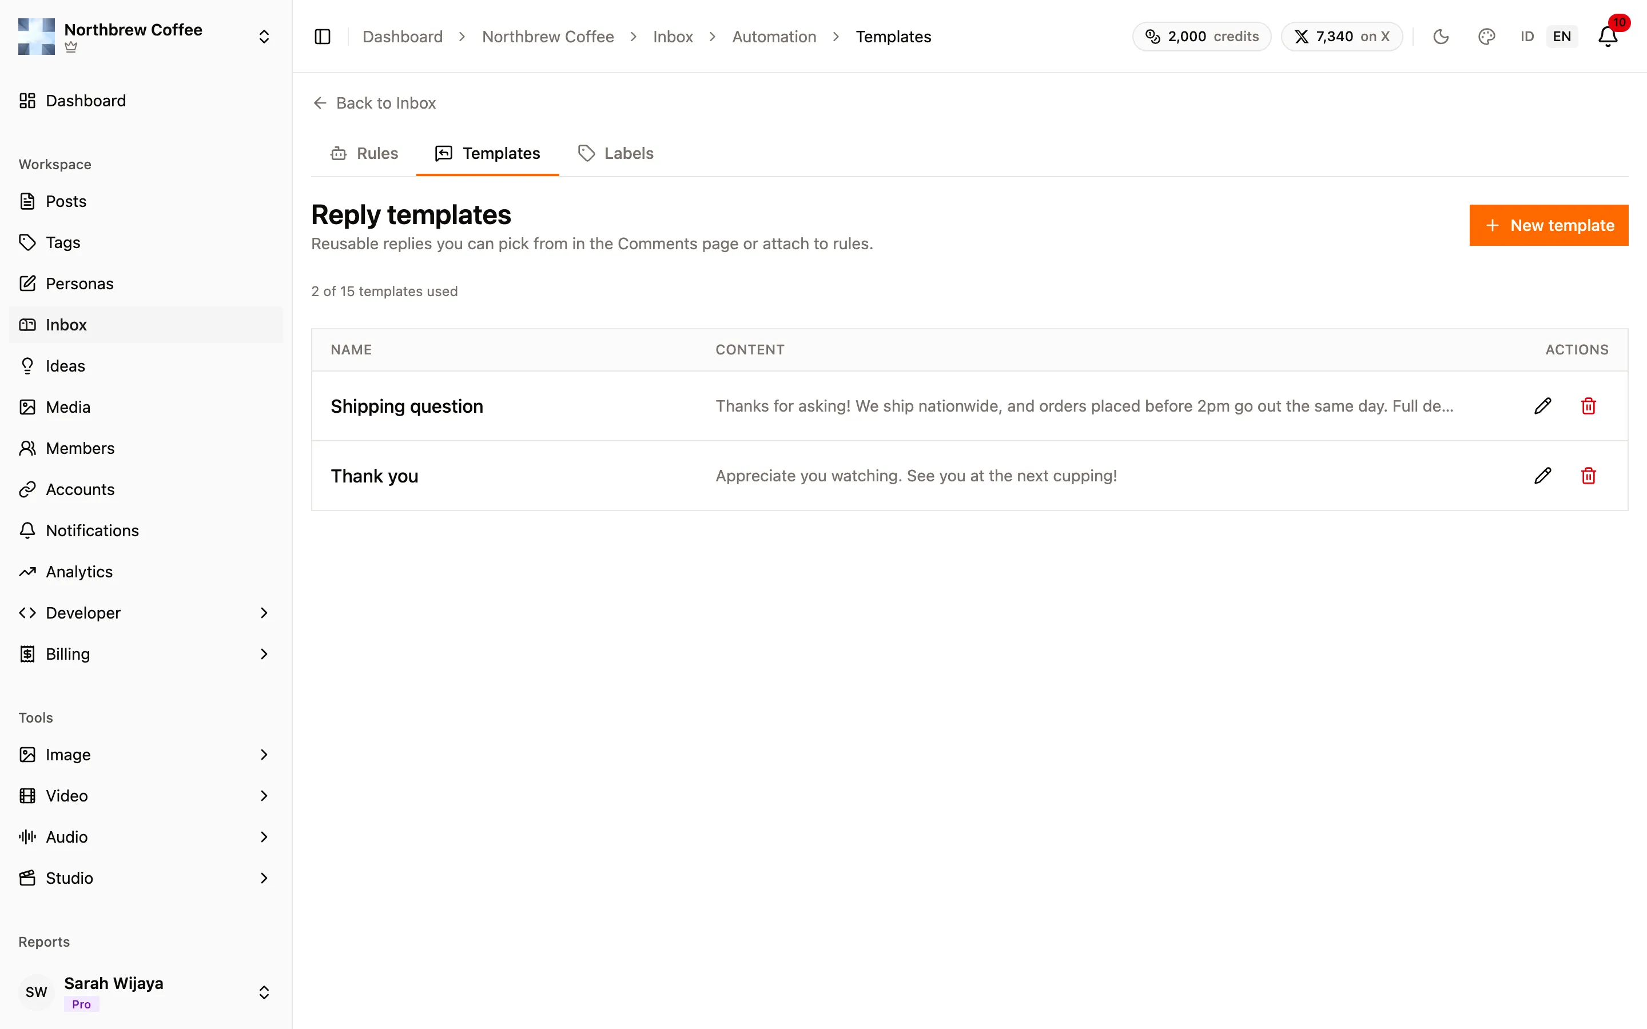Expand the Image tools section
This screenshot has height=1029, width=1647.
[146, 755]
